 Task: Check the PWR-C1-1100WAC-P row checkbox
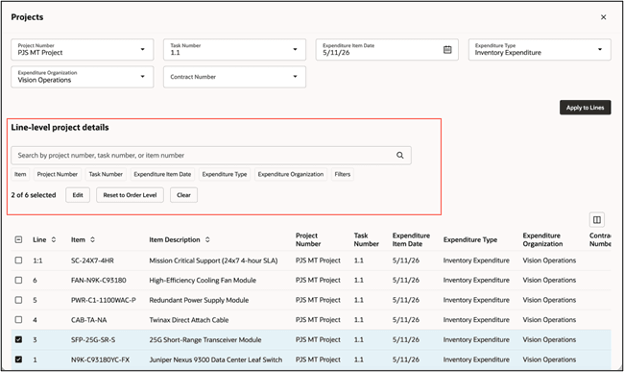pyautogui.click(x=18, y=300)
